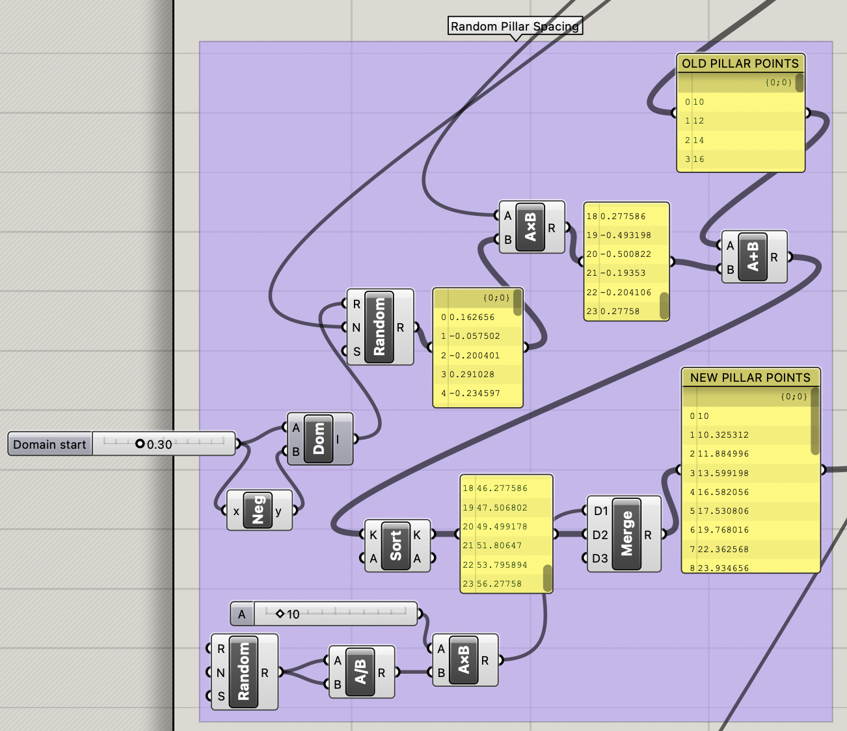
Task: Click the A slider value 10 grip
Action: pyautogui.click(x=280, y=614)
